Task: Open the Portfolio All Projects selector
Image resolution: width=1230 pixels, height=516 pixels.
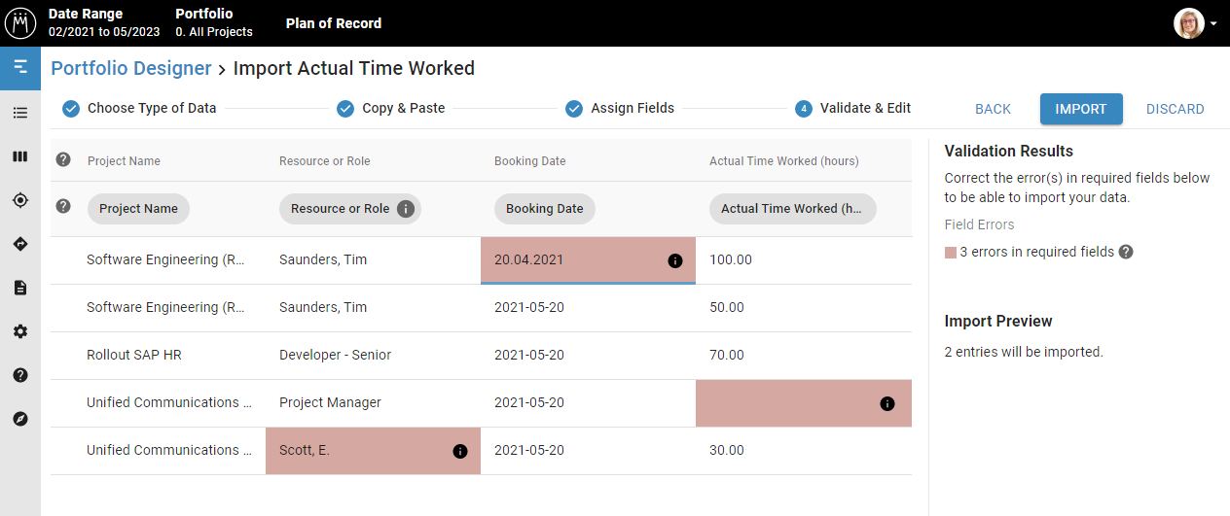Action: point(214,22)
